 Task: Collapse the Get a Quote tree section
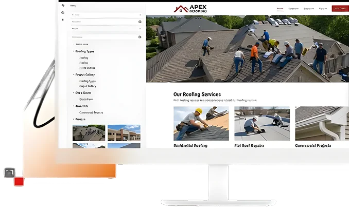74,93
